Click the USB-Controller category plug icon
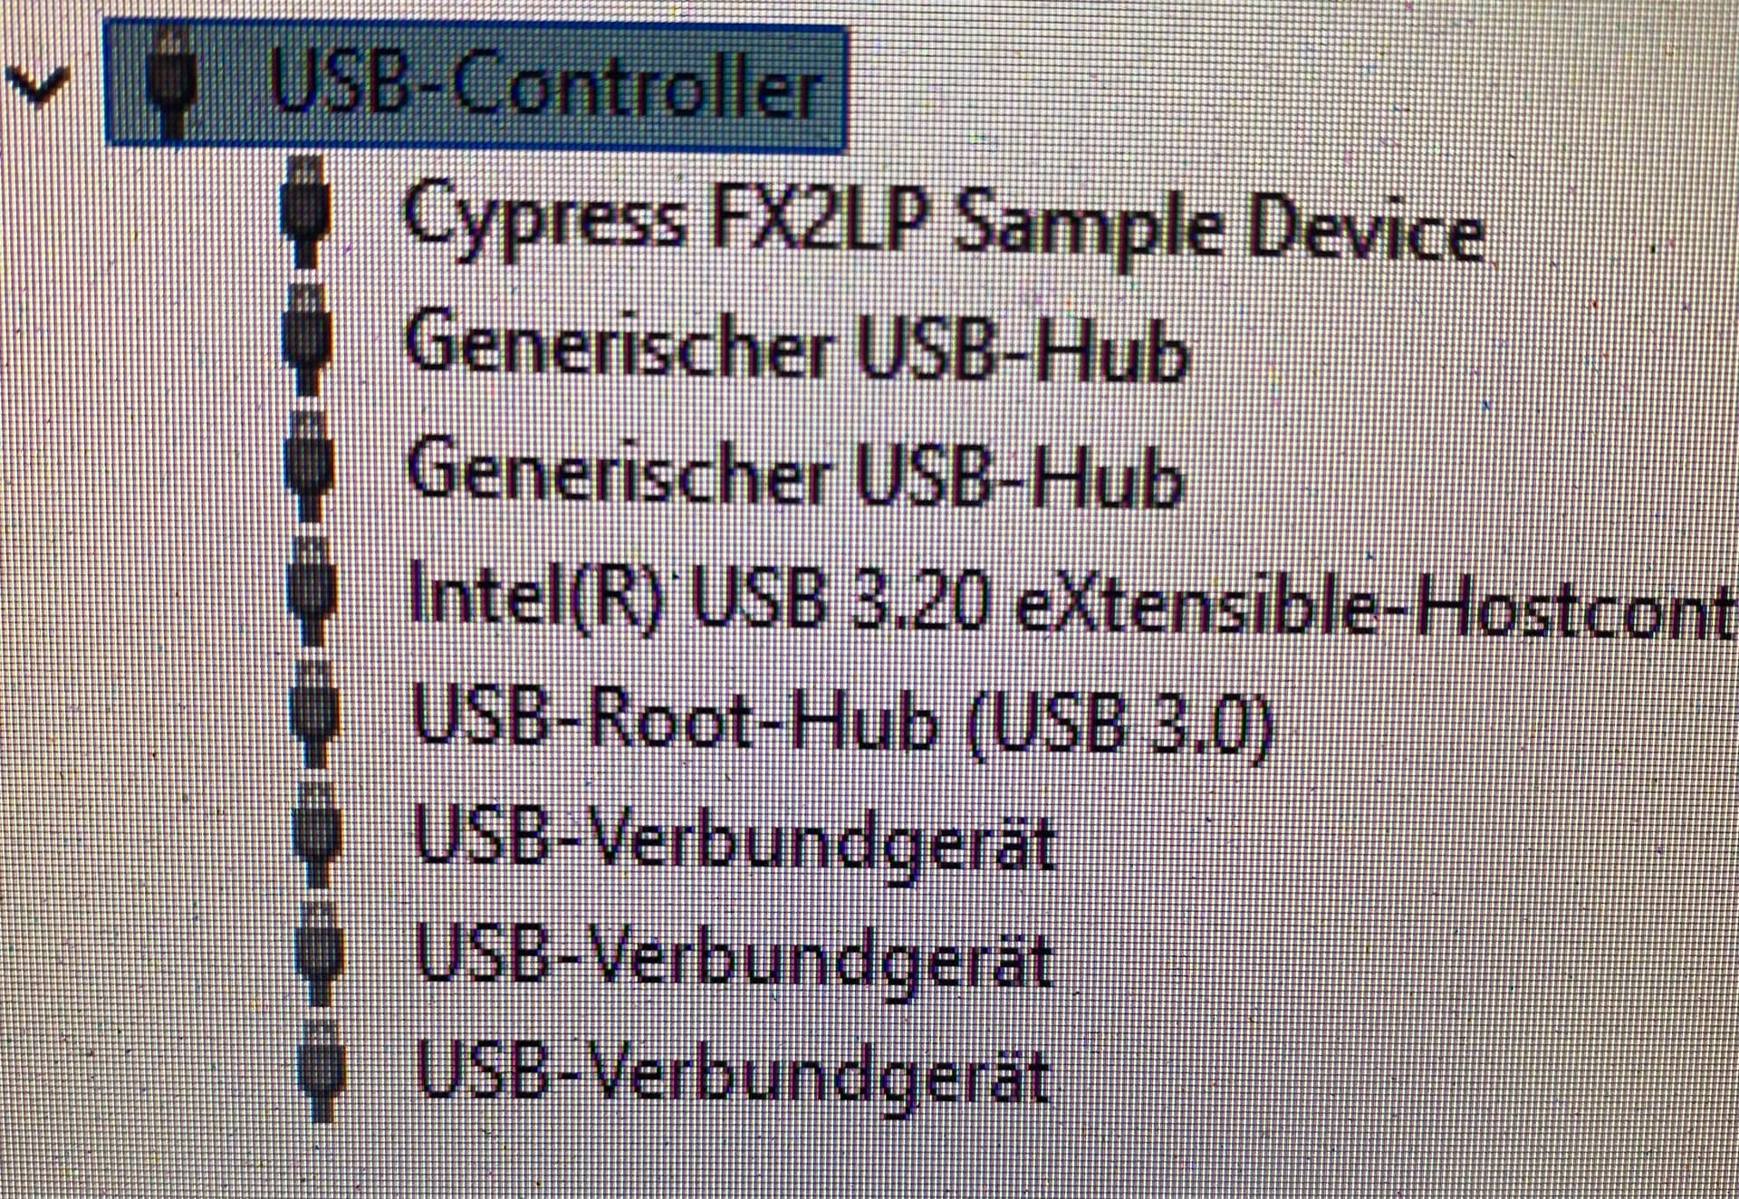1739x1199 pixels. pos(173,82)
